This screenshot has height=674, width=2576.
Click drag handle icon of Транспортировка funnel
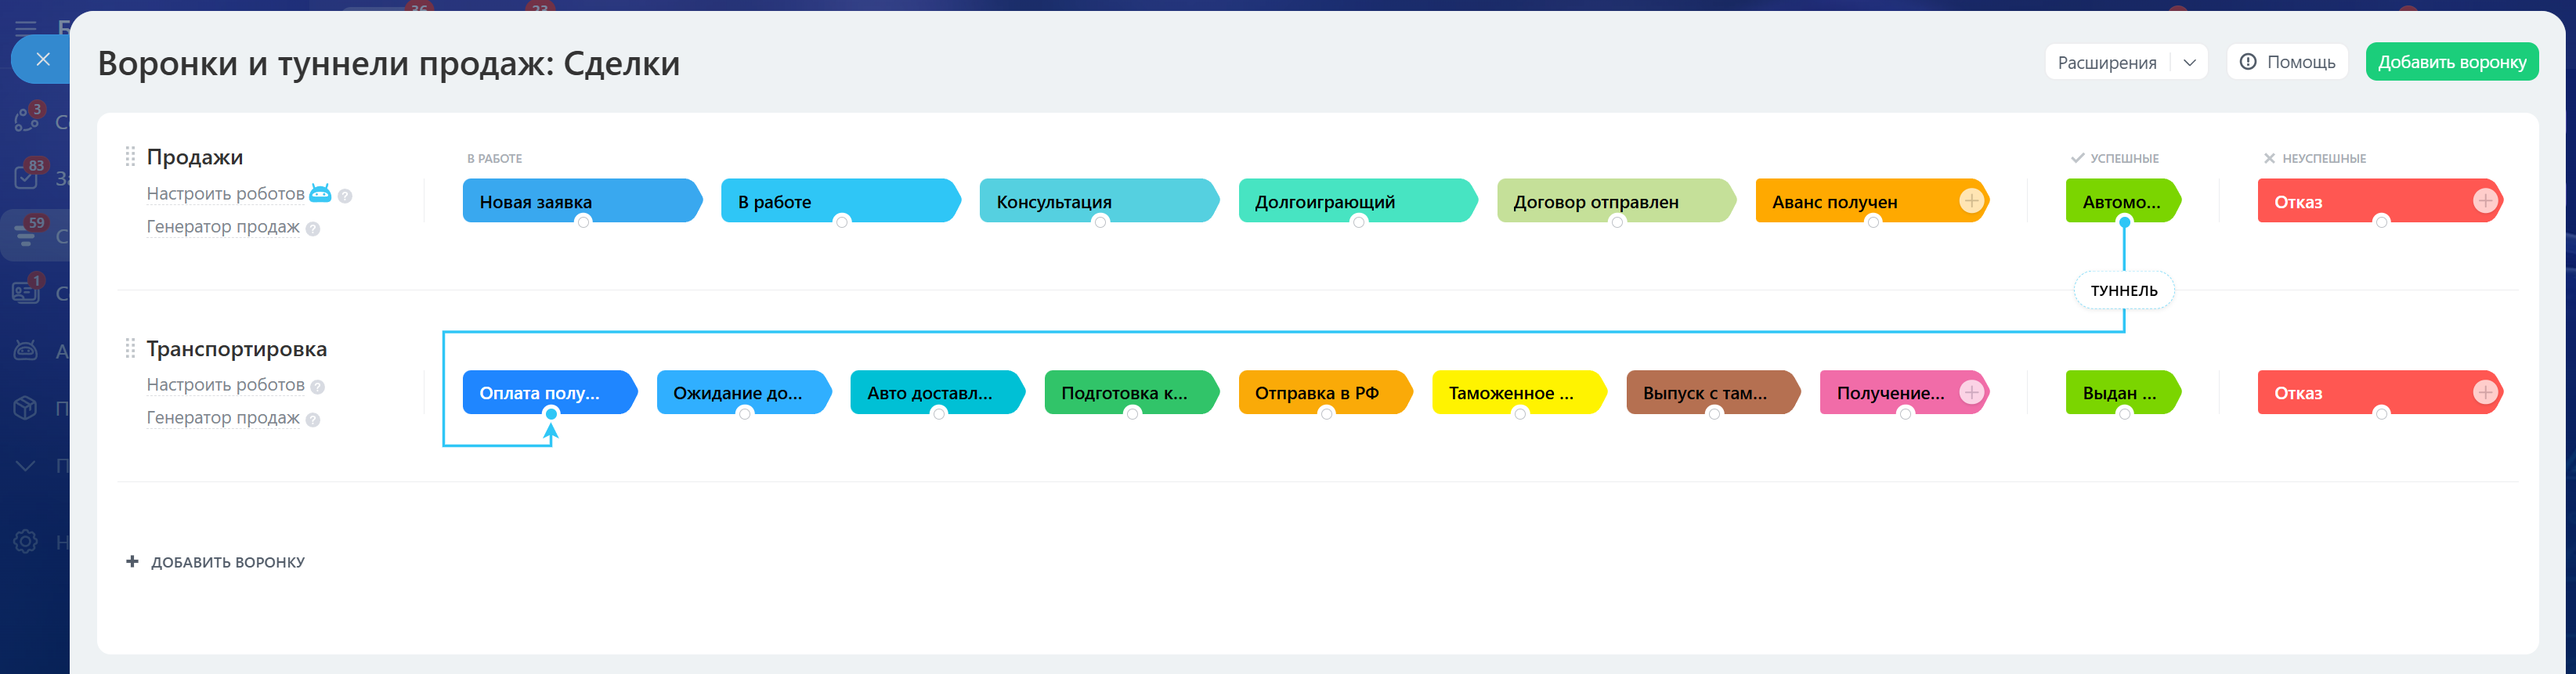[x=130, y=348]
